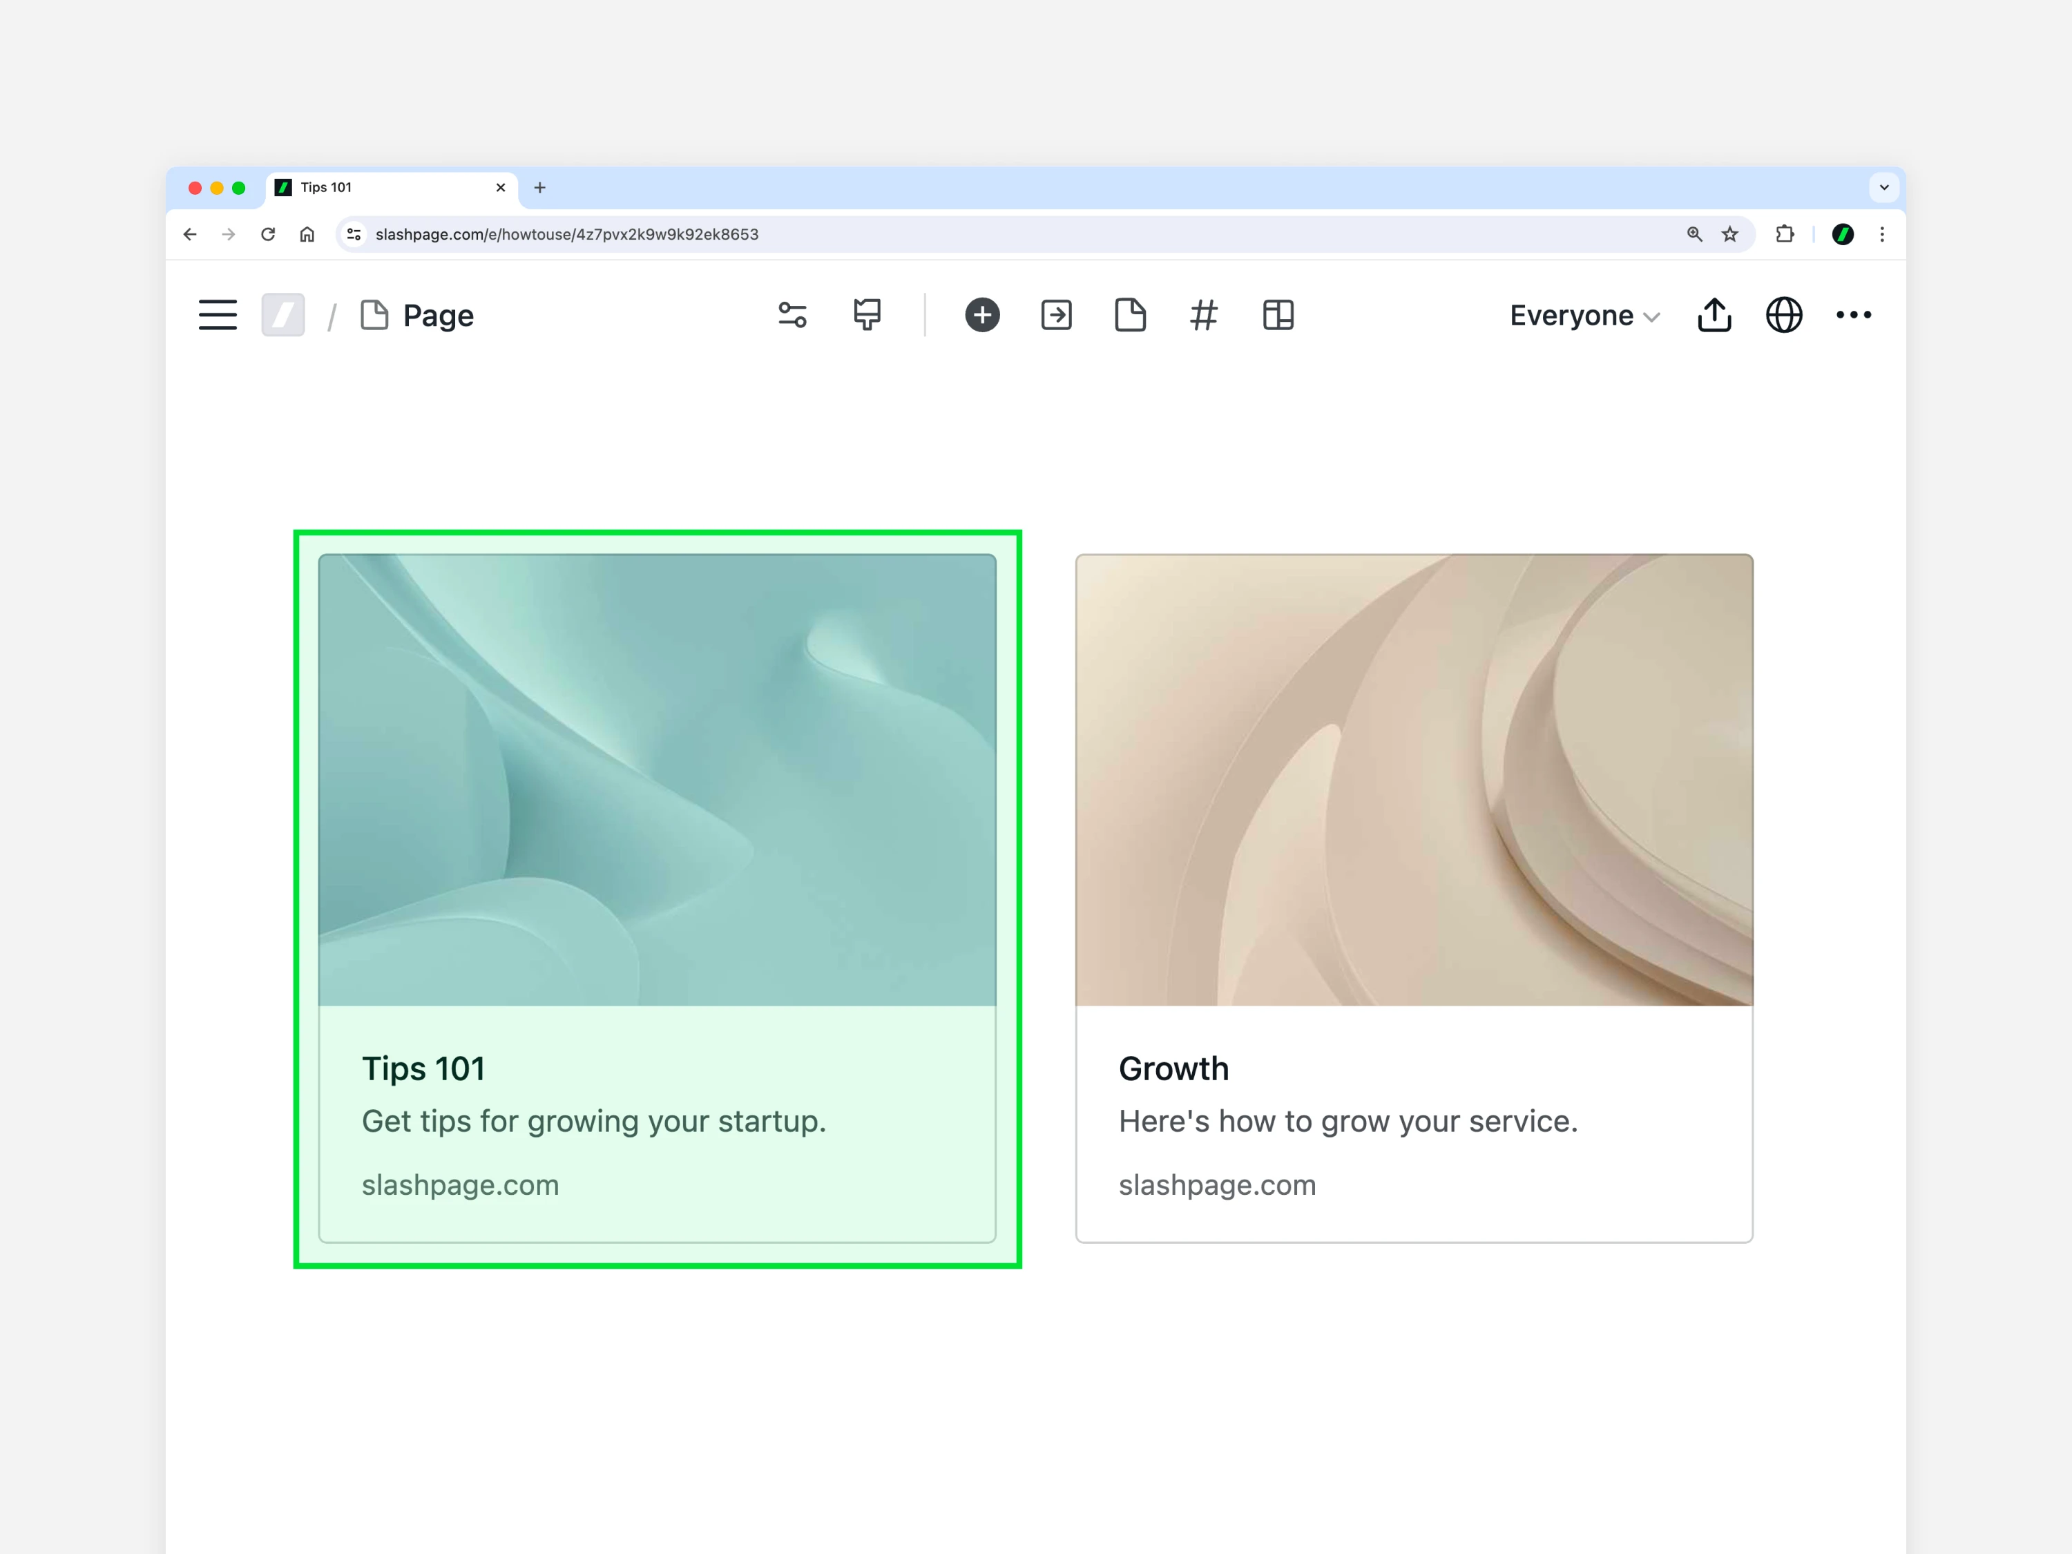Click slashpage.com under the Growth card
Image resolution: width=2072 pixels, height=1554 pixels.
click(x=1218, y=1185)
